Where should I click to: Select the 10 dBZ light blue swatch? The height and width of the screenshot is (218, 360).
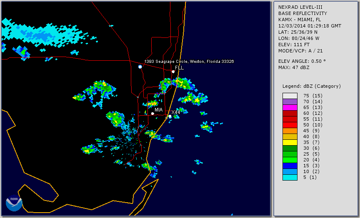(x=290, y=171)
